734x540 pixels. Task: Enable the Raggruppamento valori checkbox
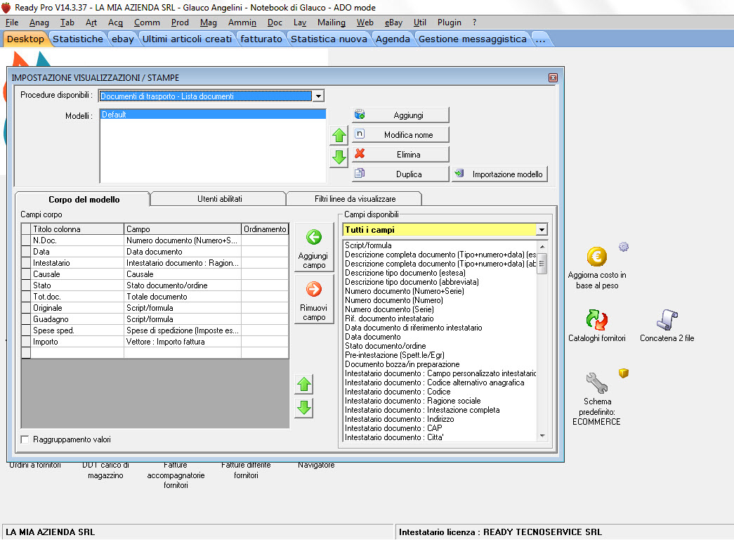[26, 439]
